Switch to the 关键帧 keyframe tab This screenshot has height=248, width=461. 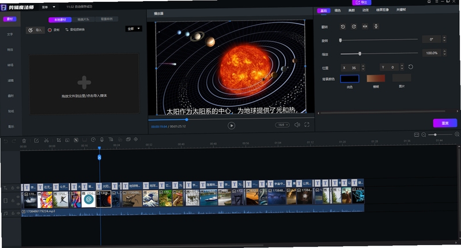click(x=400, y=9)
